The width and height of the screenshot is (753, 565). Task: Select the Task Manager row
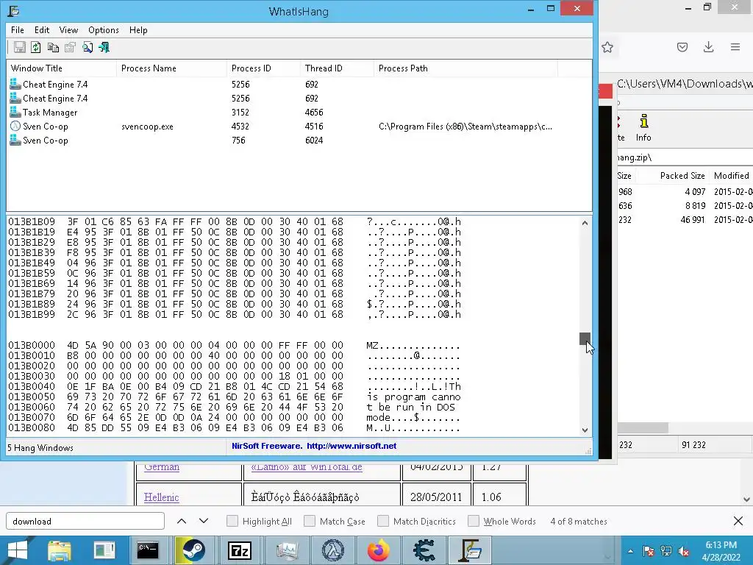[299, 113]
